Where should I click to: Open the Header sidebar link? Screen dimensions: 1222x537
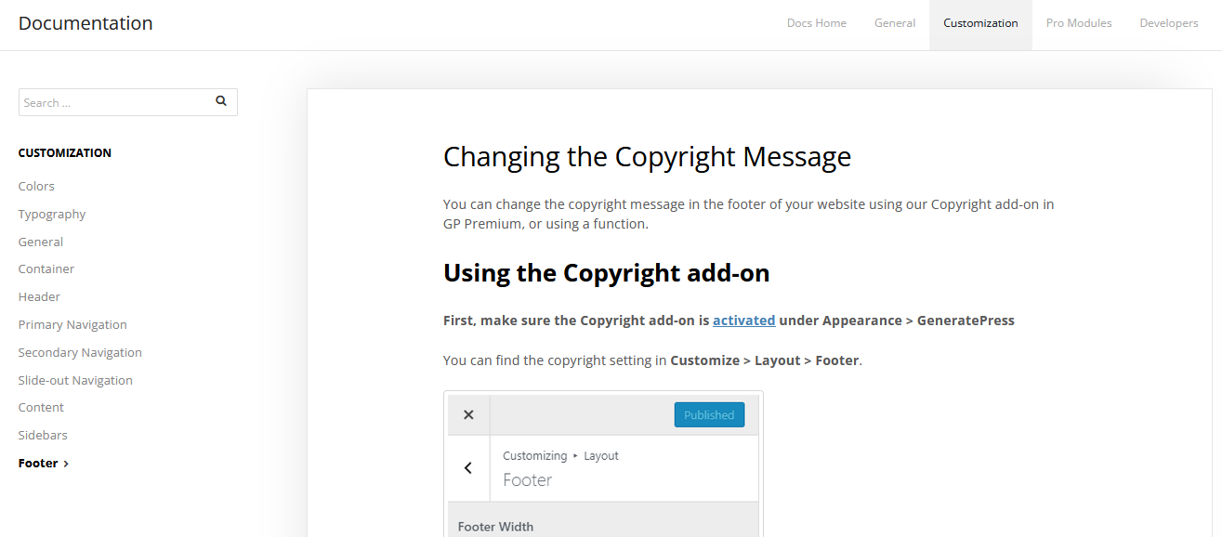[x=39, y=296]
